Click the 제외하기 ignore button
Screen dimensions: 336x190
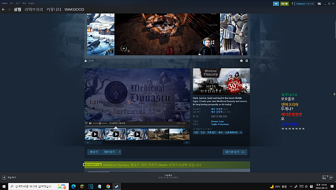click(109, 152)
